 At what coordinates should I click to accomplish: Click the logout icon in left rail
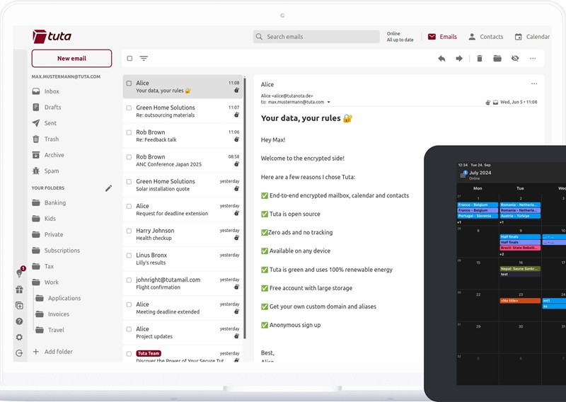tap(20, 353)
